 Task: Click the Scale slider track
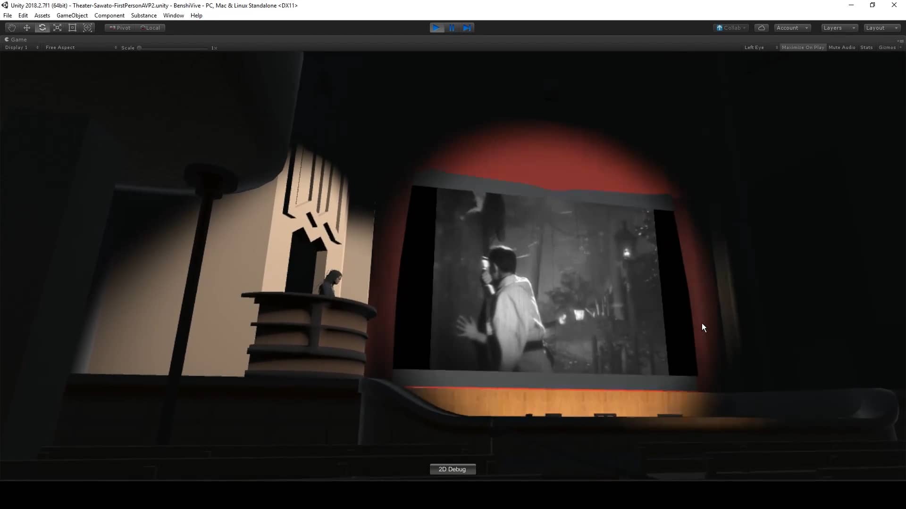coord(173,48)
